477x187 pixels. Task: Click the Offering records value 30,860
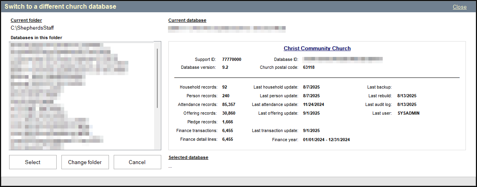(x=228, y=113)
